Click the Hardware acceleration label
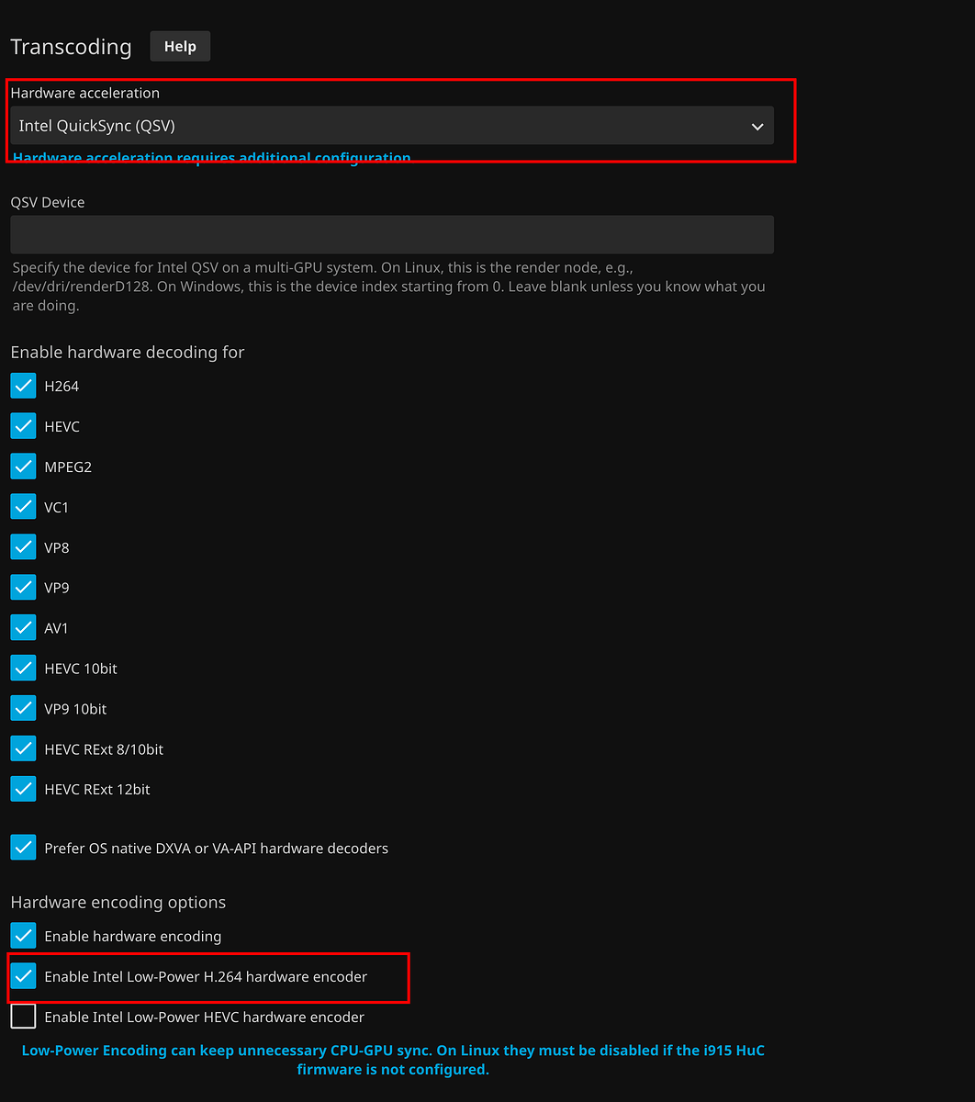Screen dimensions: 975x1102 [x=84, y=93]
